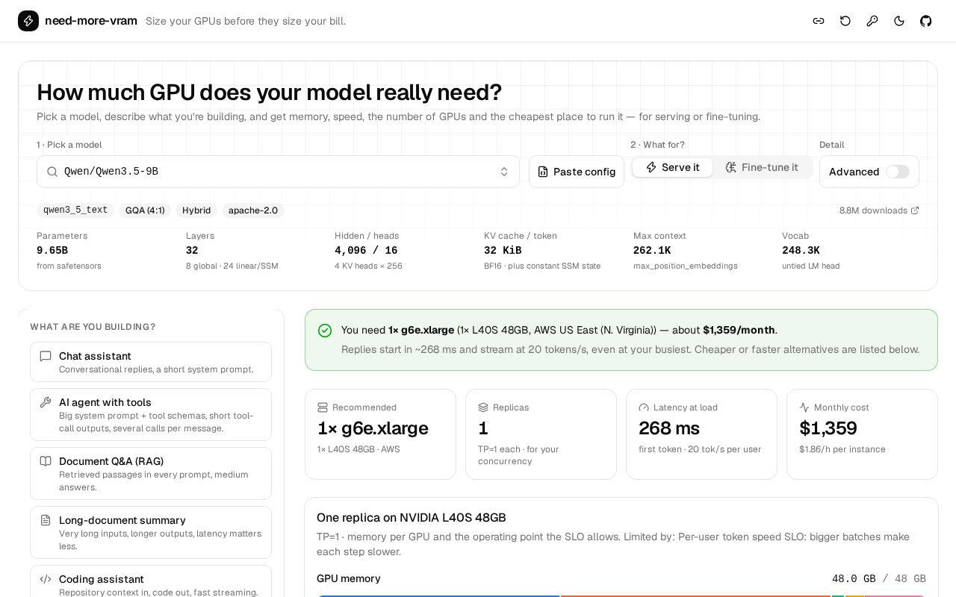Click the GPU memory usage bar
This screenshot has height=597, width=956.
point(621,596)
